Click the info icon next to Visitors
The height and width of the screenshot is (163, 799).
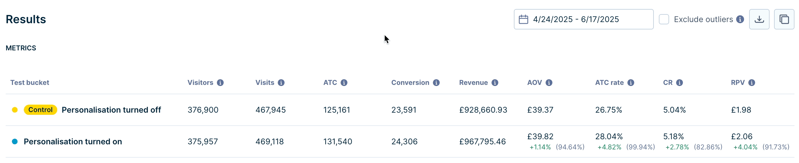[220, 83]
